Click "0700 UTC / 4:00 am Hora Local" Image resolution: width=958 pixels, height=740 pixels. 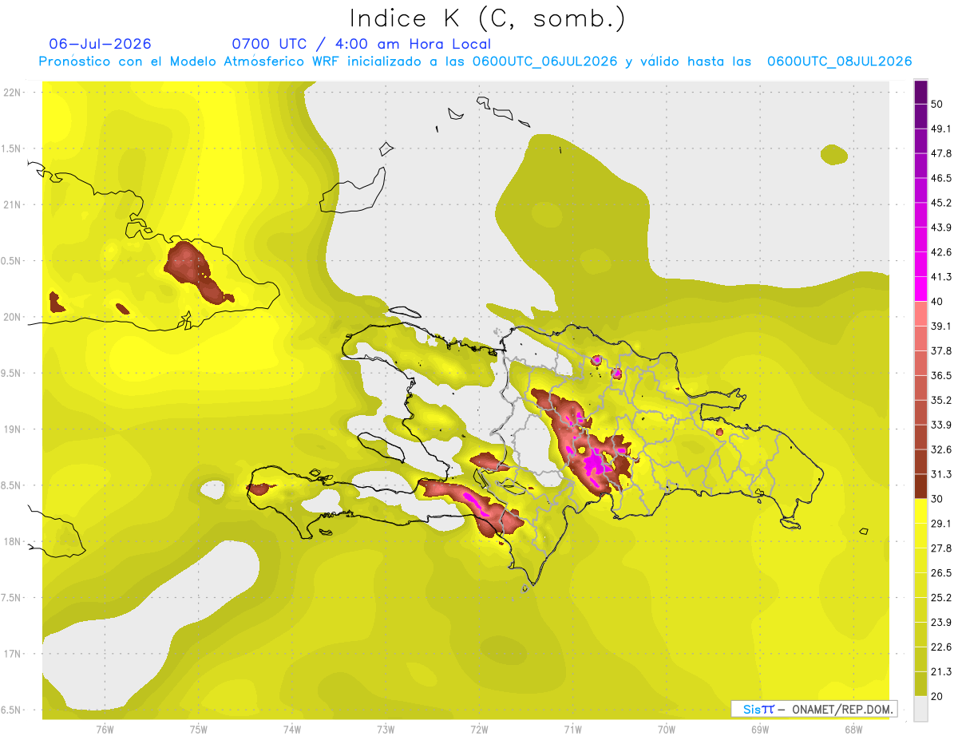(x=361, y=44)
